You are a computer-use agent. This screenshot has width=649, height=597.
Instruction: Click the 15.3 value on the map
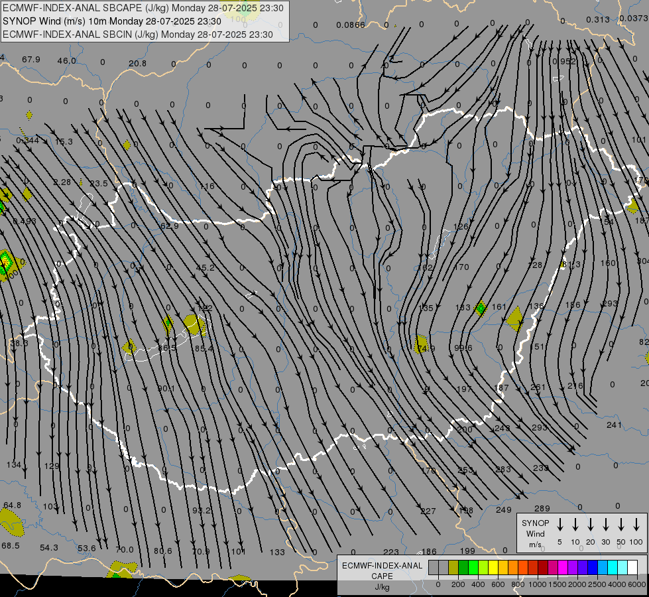(x=64, y=142)
